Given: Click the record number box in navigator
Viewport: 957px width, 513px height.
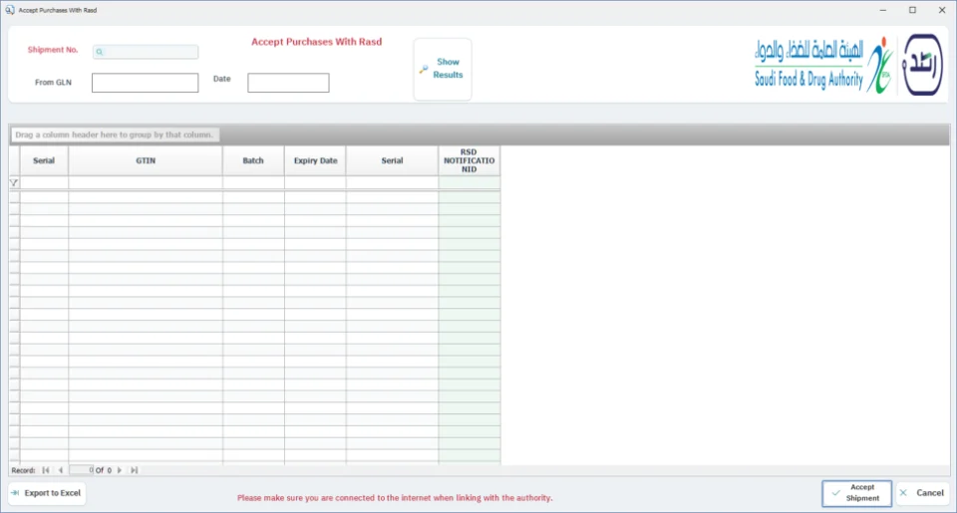Looking at the screenshot, I should (x=82, y=470).
